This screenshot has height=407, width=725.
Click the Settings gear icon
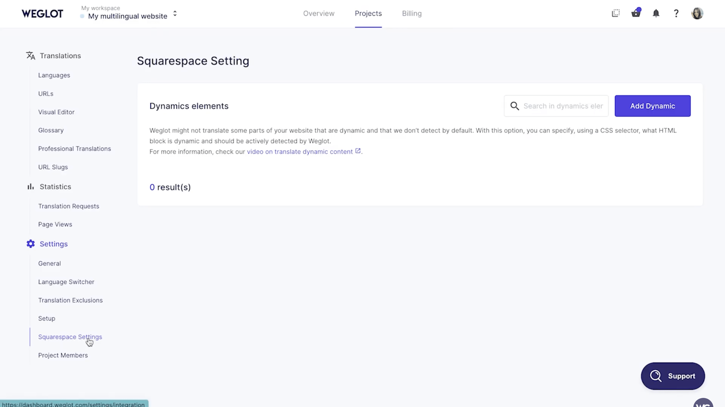30,244
